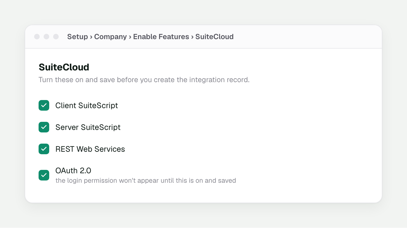Viewport: 407px width, 228px height.
Task: Uncheck the Client SuiteScript checkbox
Action: click(x=44, y=105)
